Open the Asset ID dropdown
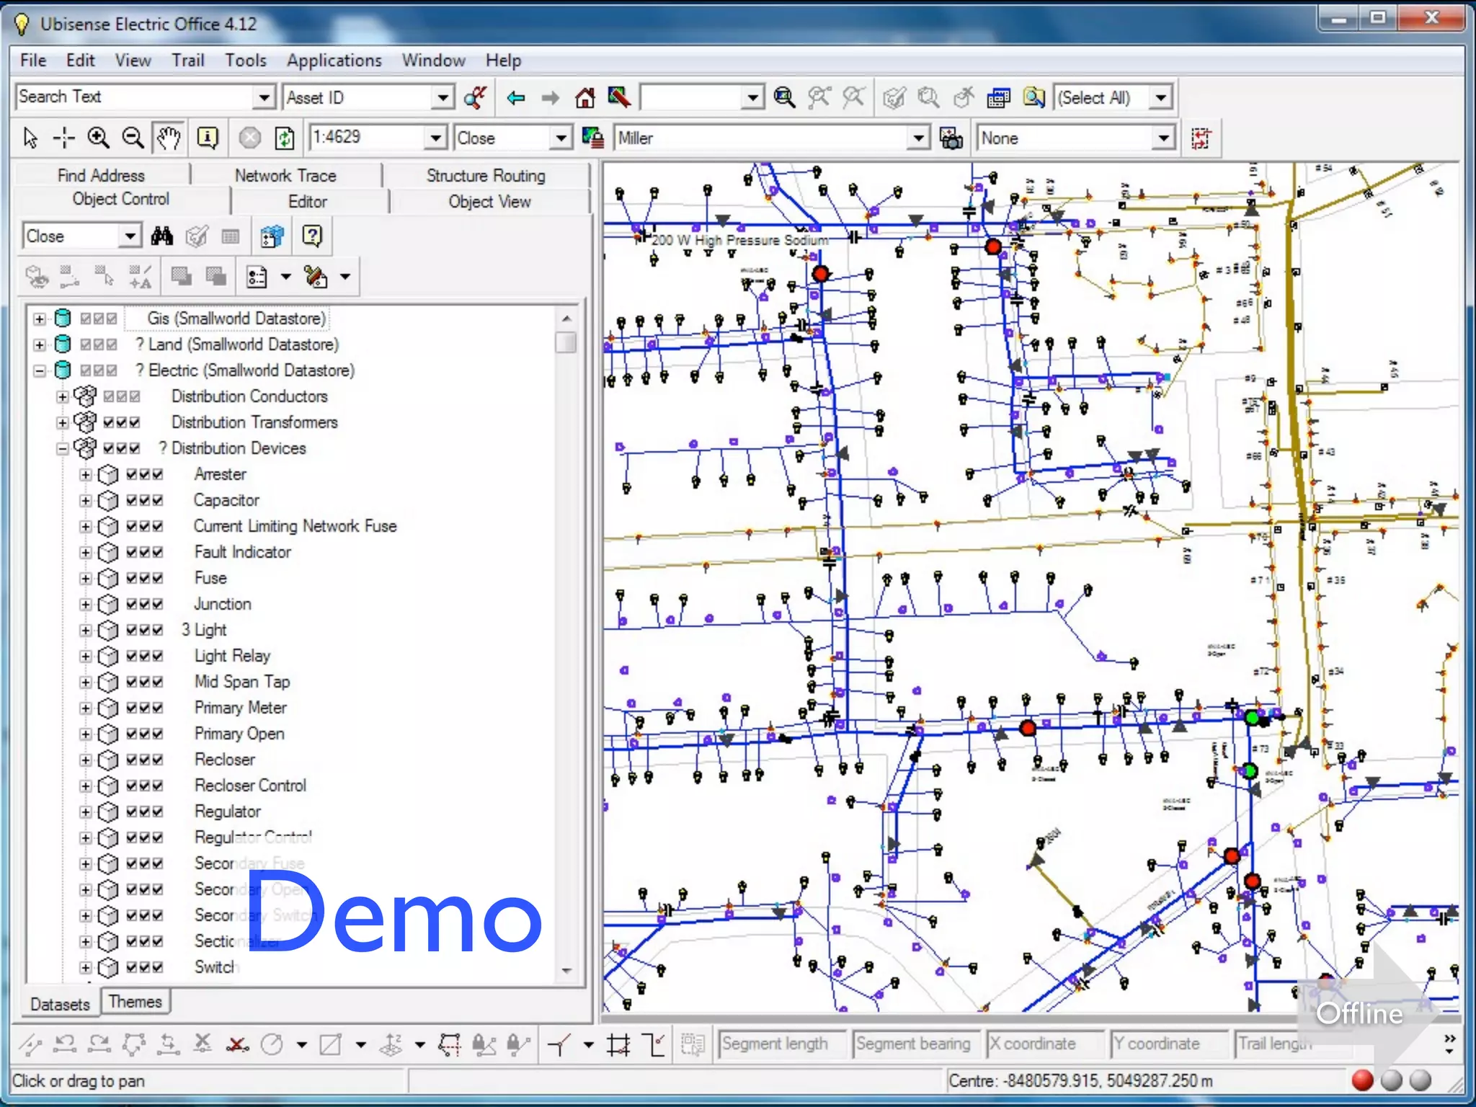Screen dimensions: 1476x1107 coord(442,97)
